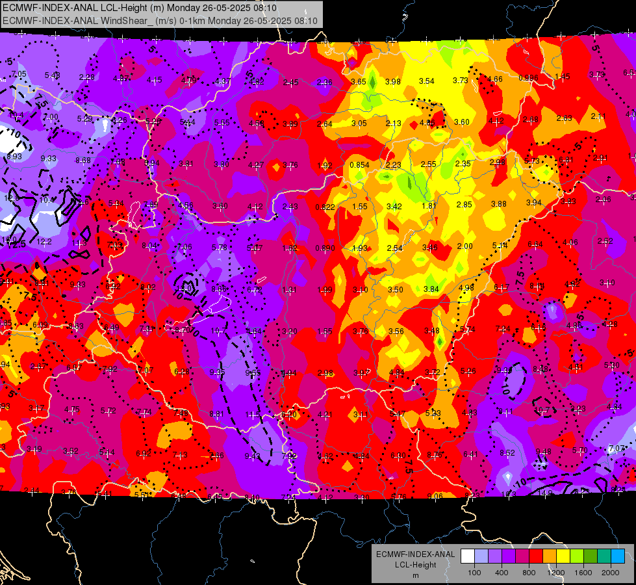The width and height of the screenshot is (636, 585).
Task: Click the grid value 9.33
Action: point(48,159)
